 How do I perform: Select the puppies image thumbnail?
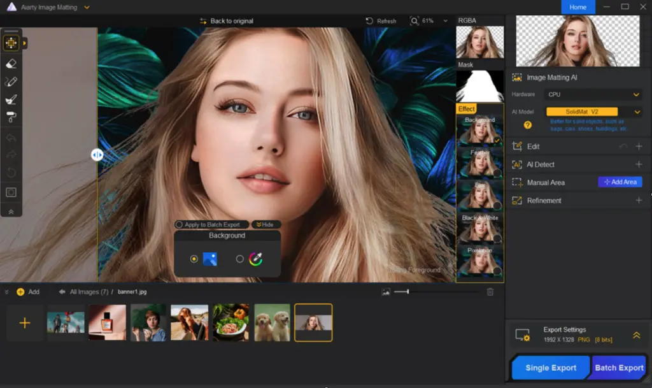pos(273,322)
